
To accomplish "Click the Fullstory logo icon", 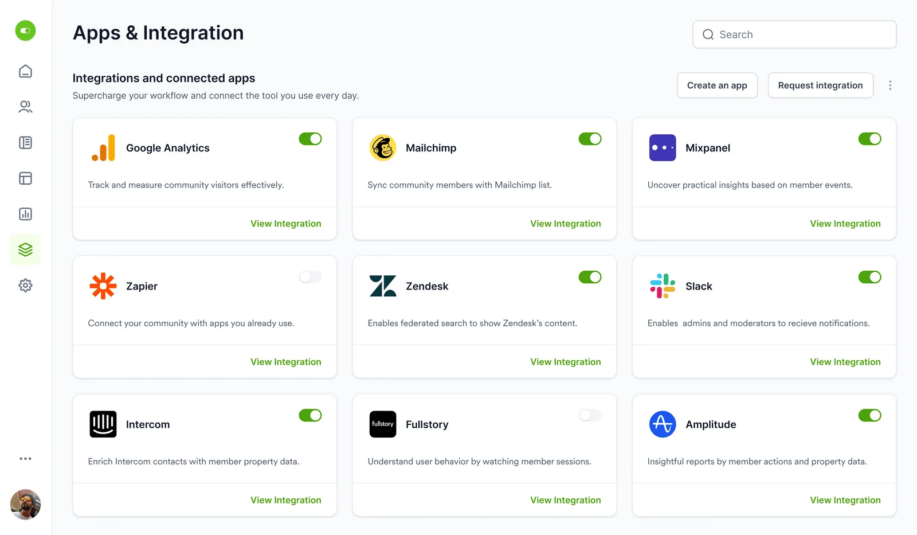I will [383, 424].
